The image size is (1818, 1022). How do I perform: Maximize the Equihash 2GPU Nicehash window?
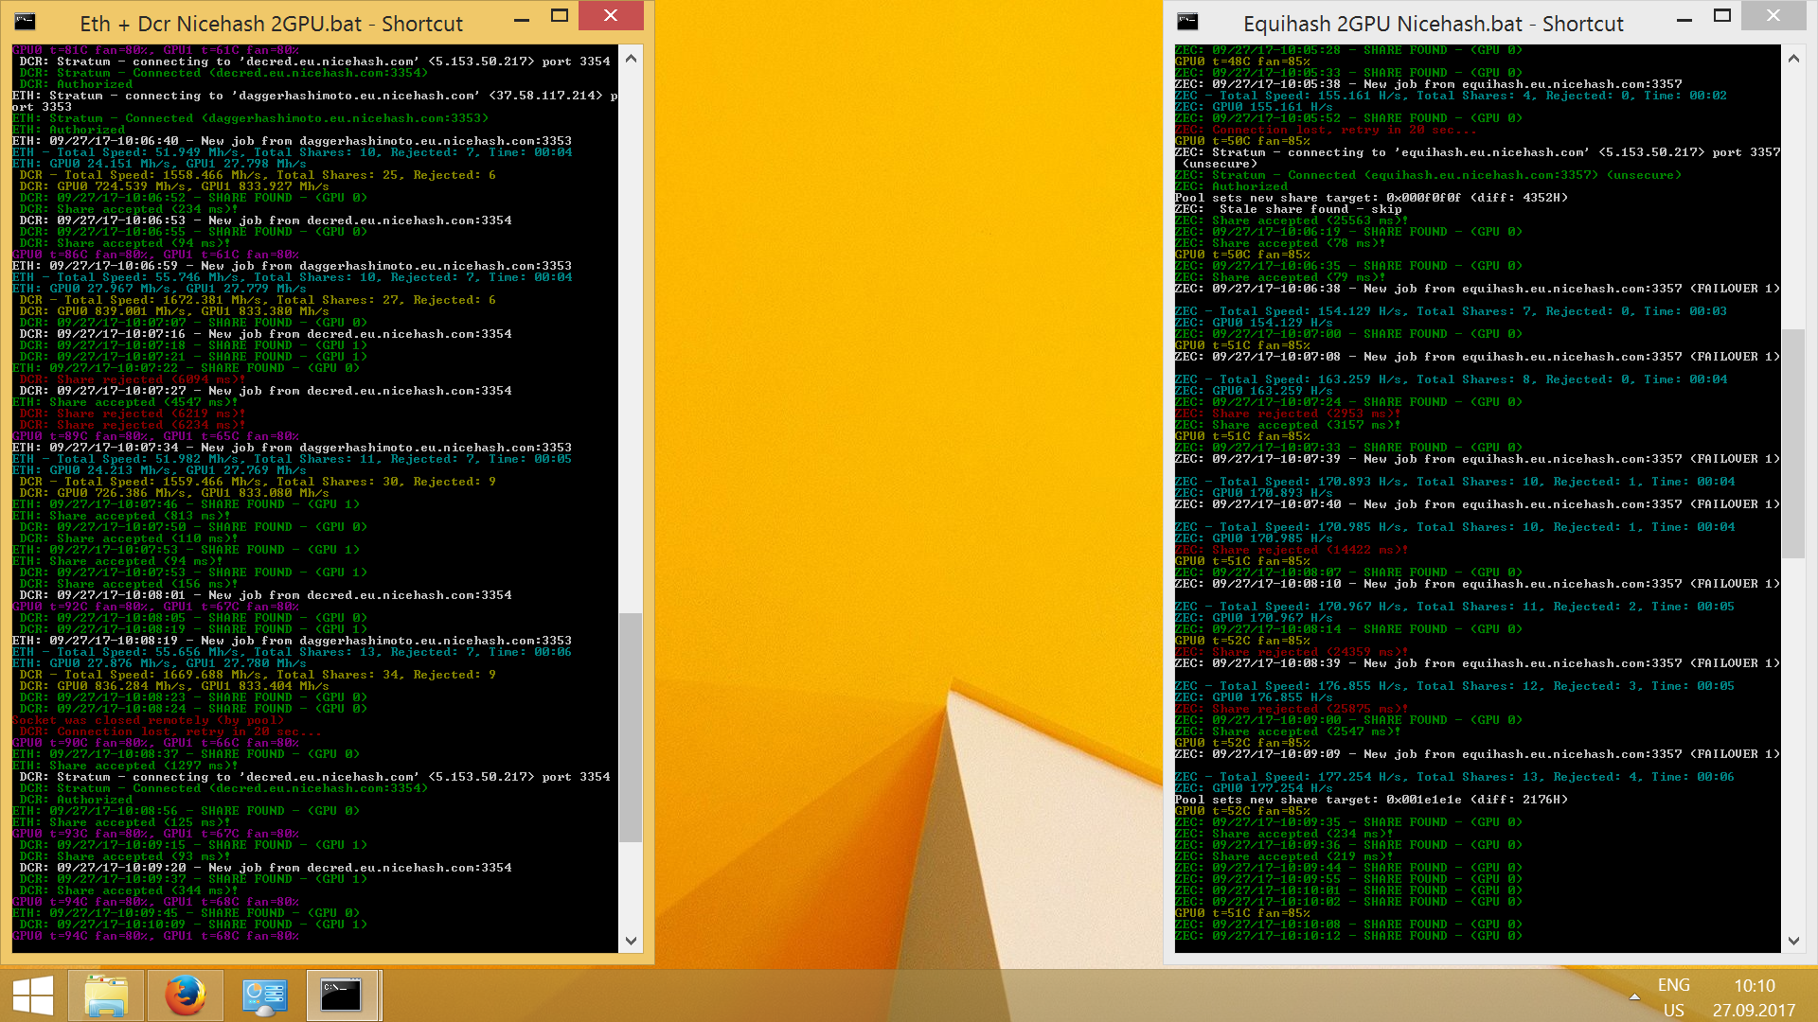[x=1720, y=15]
